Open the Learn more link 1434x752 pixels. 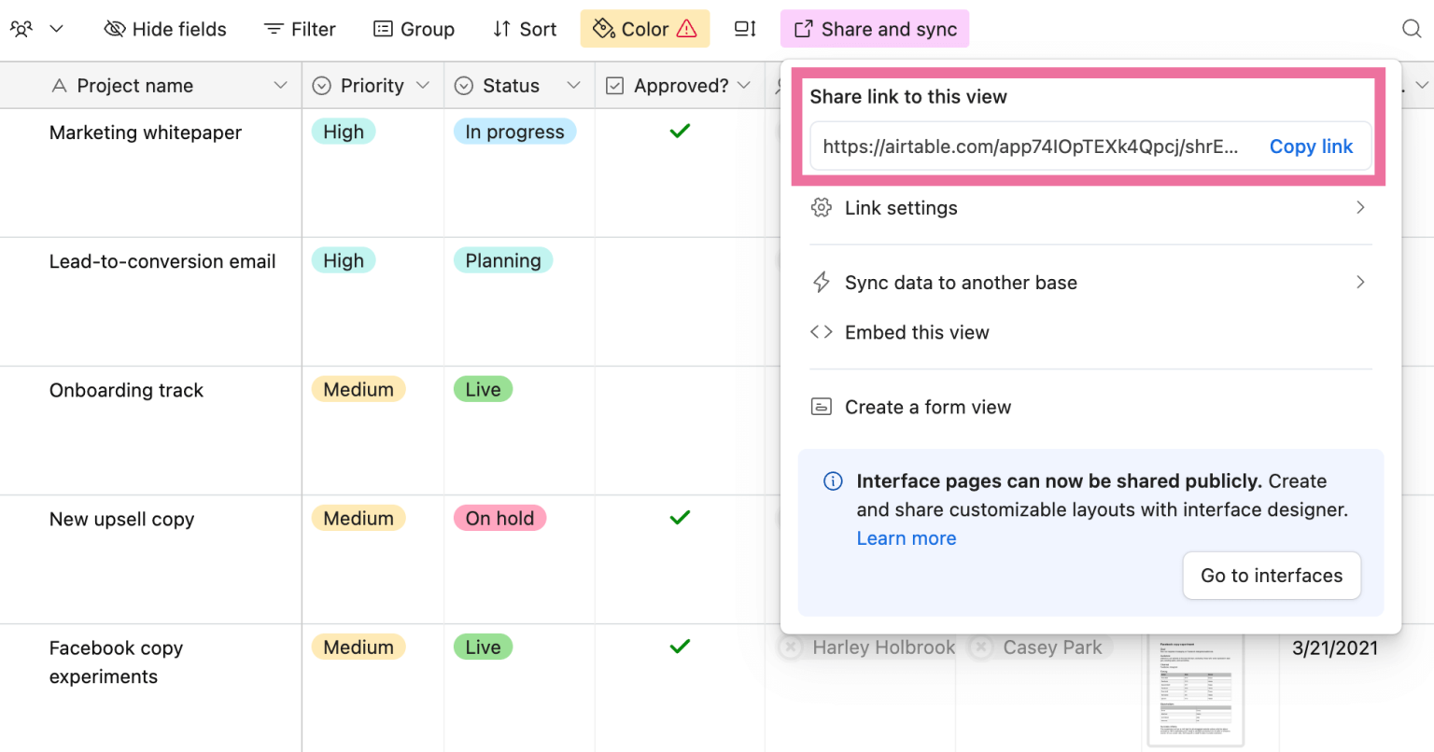pos(906,538)
